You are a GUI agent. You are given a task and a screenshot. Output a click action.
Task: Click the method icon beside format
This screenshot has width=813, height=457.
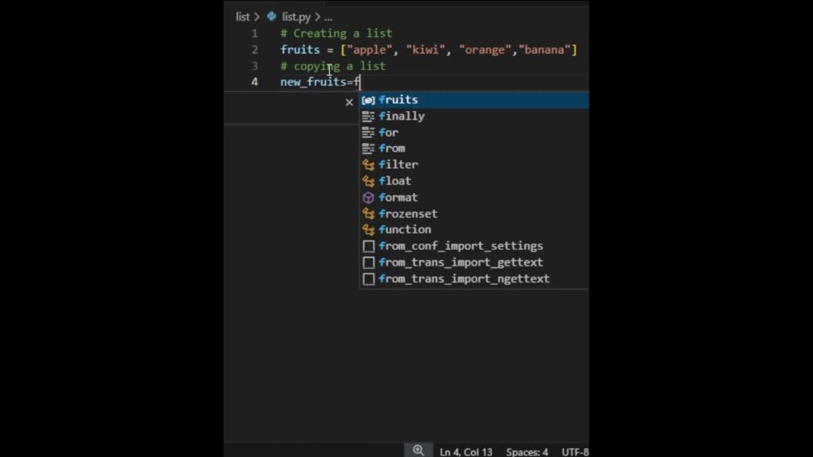[368, 197]
